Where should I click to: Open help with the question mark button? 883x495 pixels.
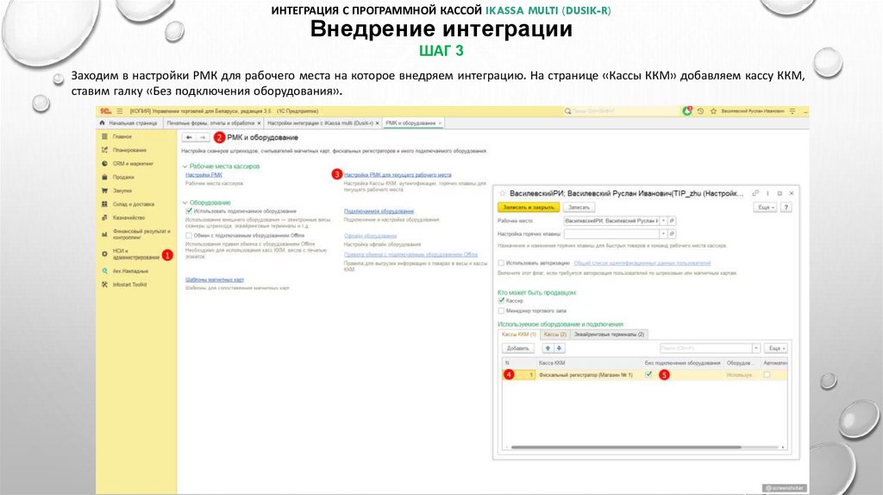click(x=786, y=207)
